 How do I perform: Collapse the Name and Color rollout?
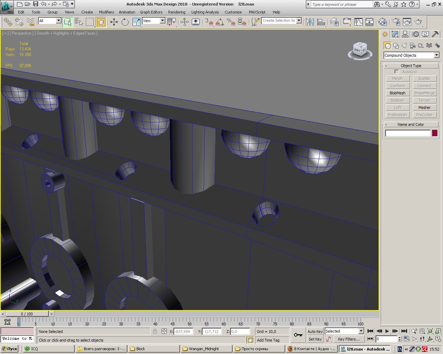coord(411,124)
